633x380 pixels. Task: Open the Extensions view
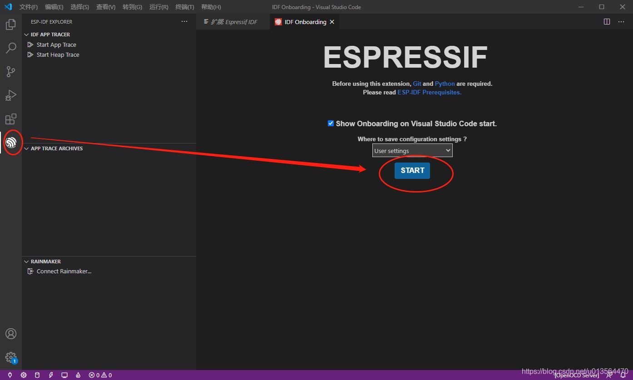11,119
